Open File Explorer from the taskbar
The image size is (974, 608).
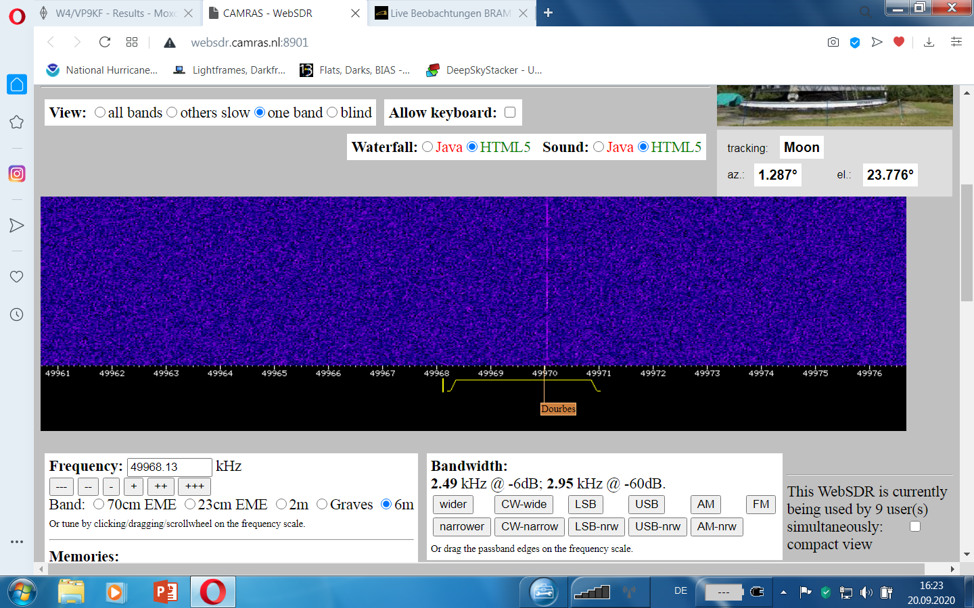[71, 592]
